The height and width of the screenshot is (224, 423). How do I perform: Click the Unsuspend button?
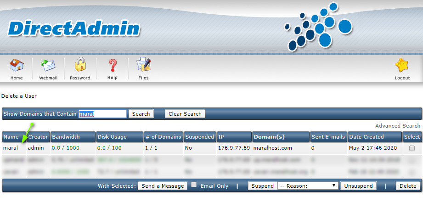coord(359,186)
